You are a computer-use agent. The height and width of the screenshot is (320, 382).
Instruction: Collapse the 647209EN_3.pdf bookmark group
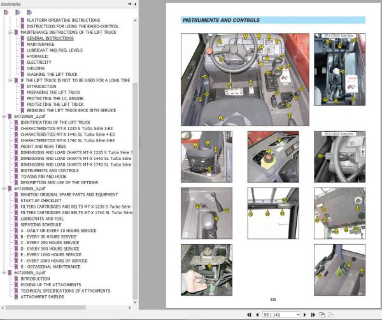click(4, 189)
